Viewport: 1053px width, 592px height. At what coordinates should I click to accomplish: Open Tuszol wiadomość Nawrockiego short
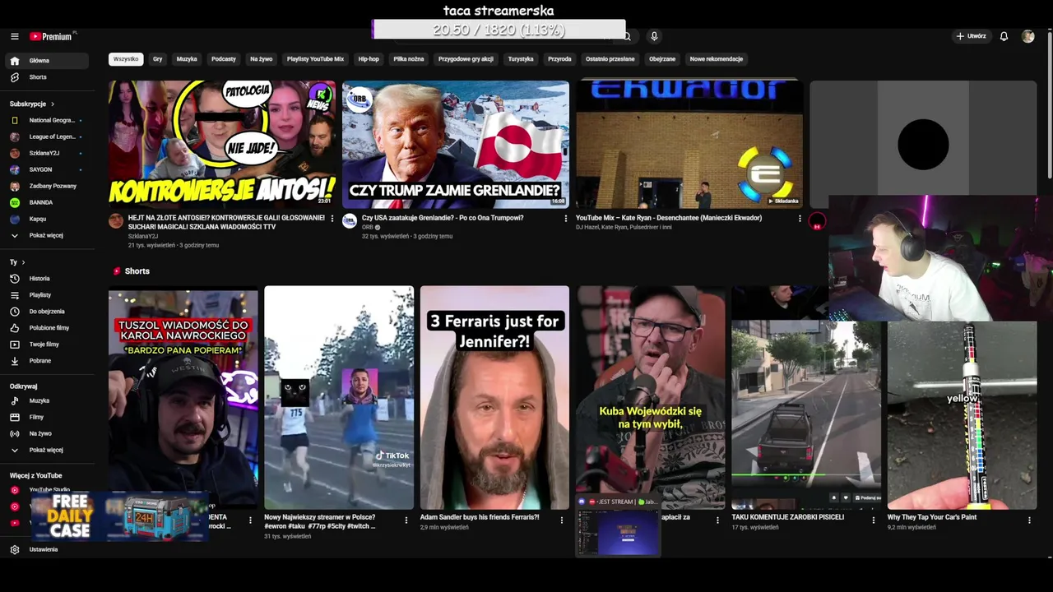pyautogui.click(x=183, y=398)
